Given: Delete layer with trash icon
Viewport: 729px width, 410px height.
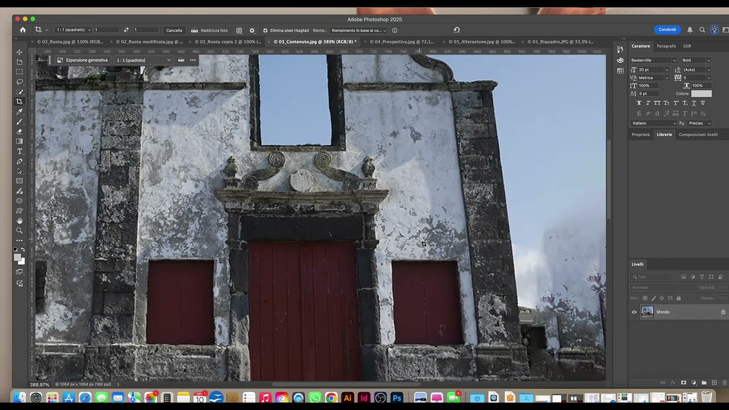Looking at the screenshot, I should tap(724, 383).
